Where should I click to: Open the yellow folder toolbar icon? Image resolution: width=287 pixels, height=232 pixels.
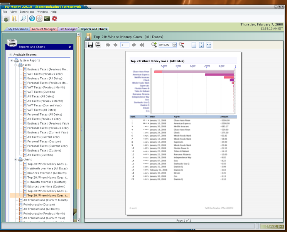point(14,19)
